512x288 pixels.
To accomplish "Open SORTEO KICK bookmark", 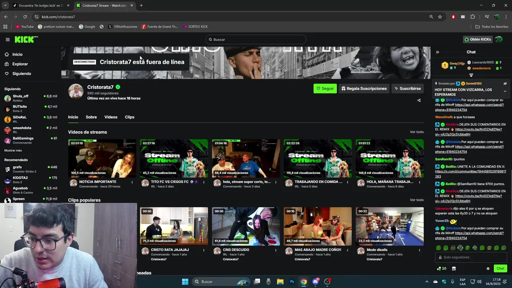I will (195, 27).
